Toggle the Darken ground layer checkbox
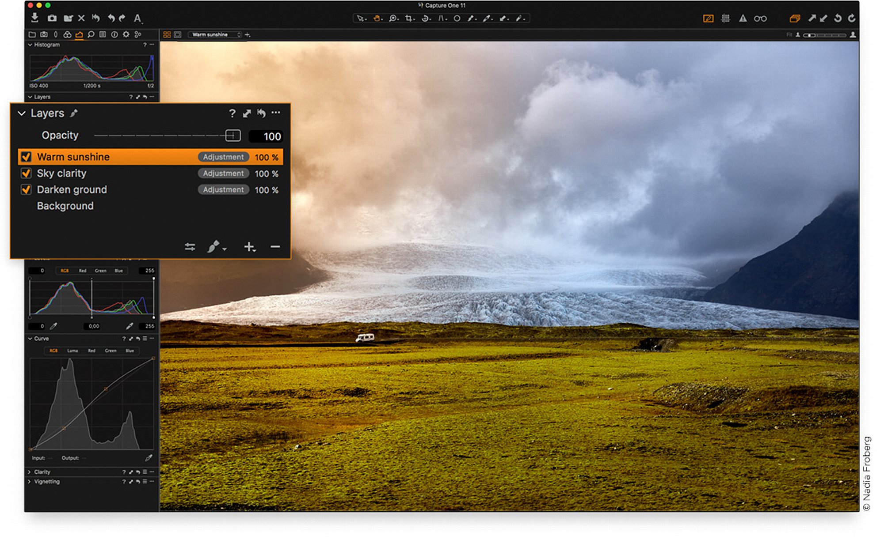 [x=26, y=189]
